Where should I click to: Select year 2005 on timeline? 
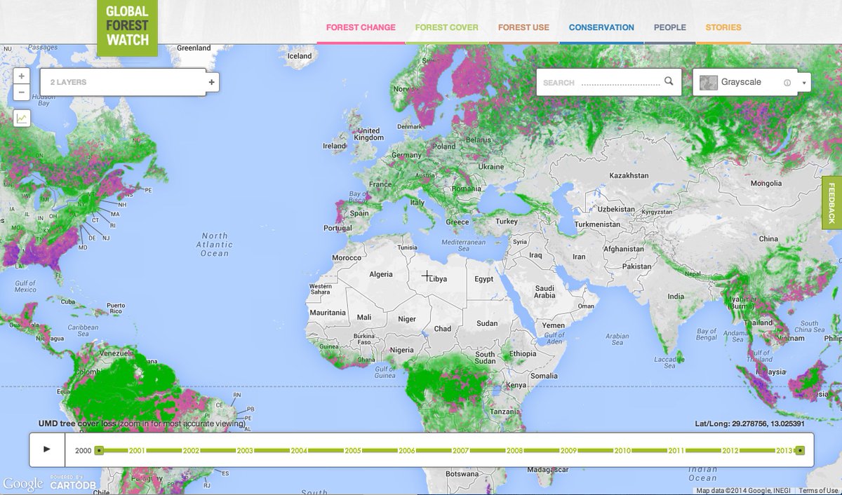(x=353, y=450)
